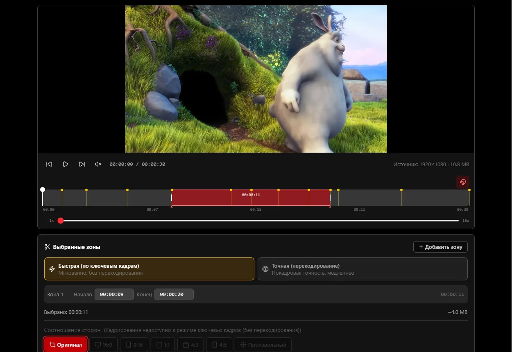Edit zone start time 00:00:09

pyautogui.click(x=114, y=294)
